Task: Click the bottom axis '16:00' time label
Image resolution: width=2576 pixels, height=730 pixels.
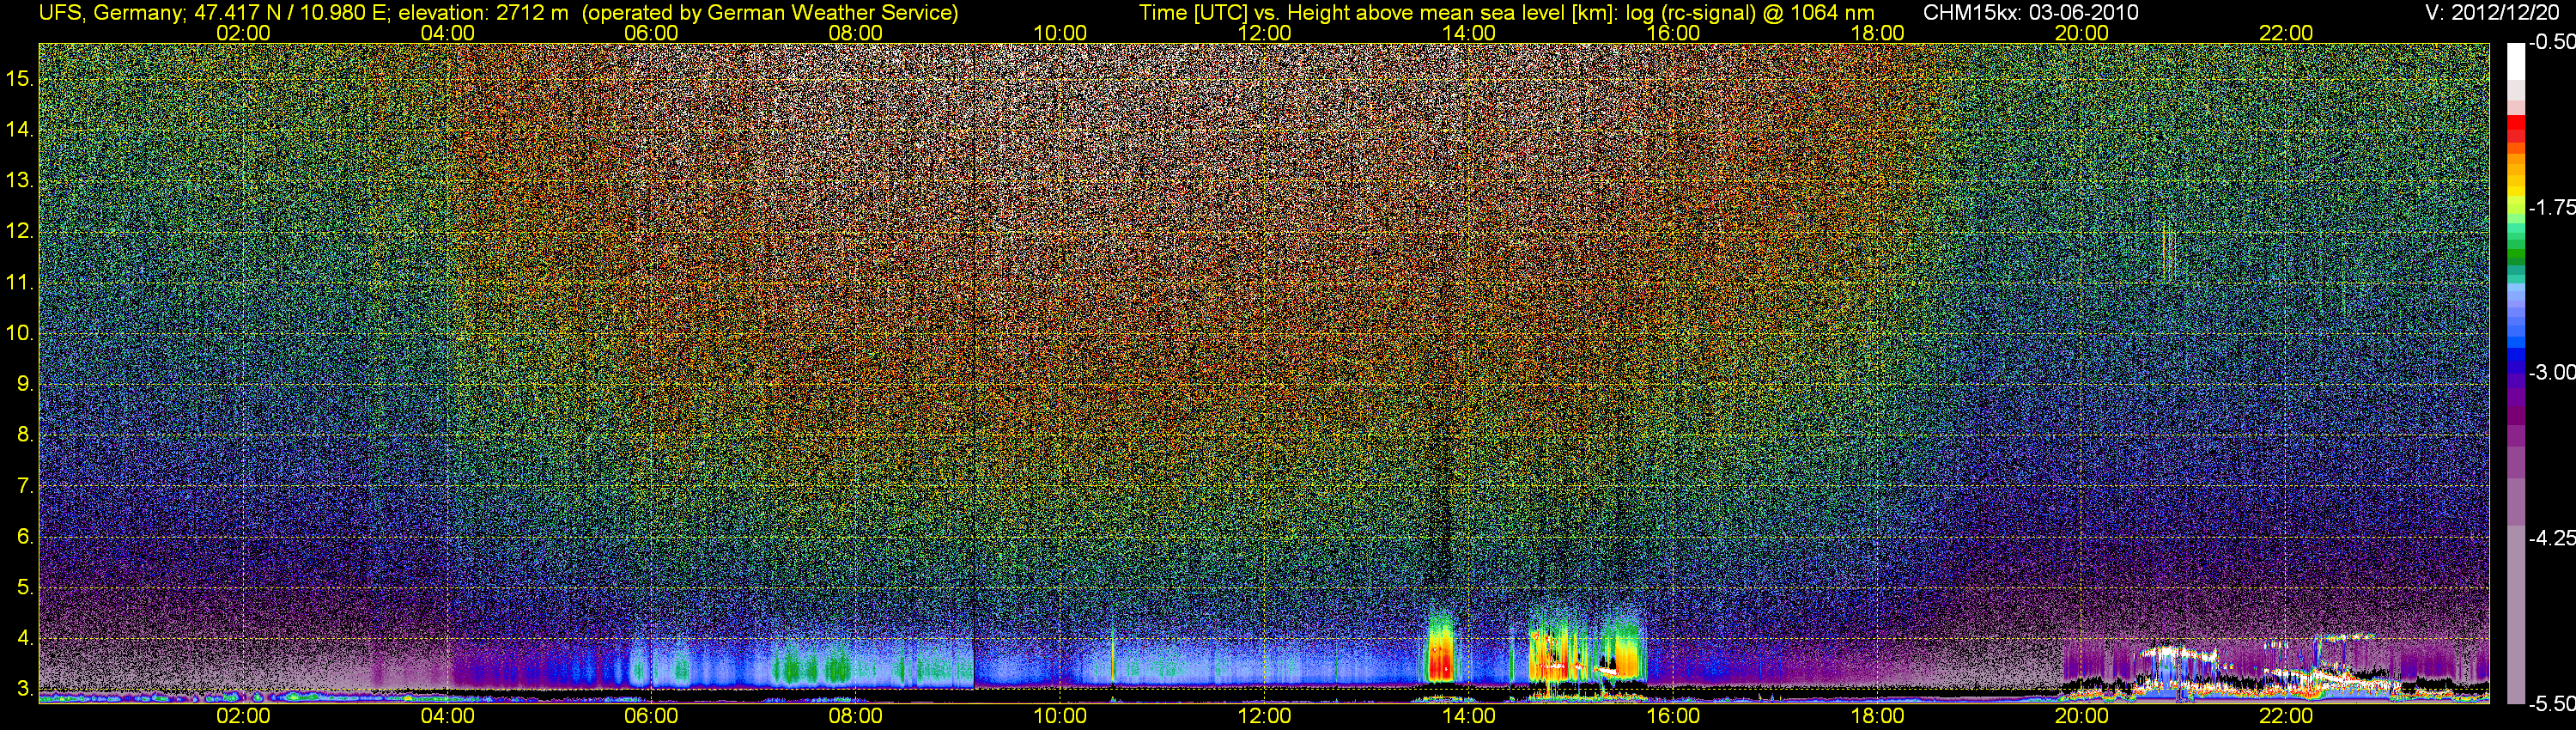Action: [x=1673, y=716]
